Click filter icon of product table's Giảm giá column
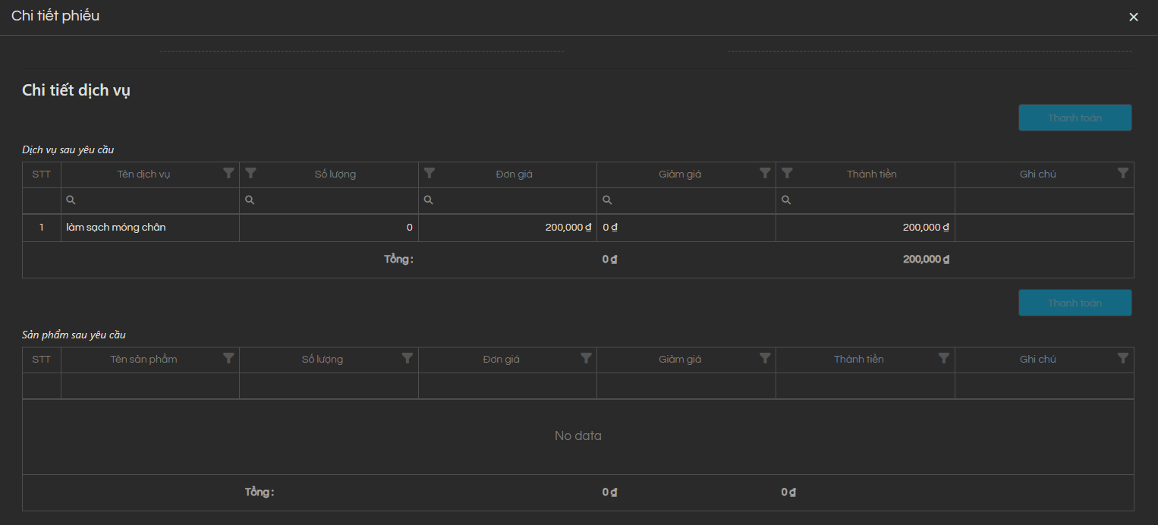The height and width of the screenshot is (525, 1158). click(x=765, y=358)
